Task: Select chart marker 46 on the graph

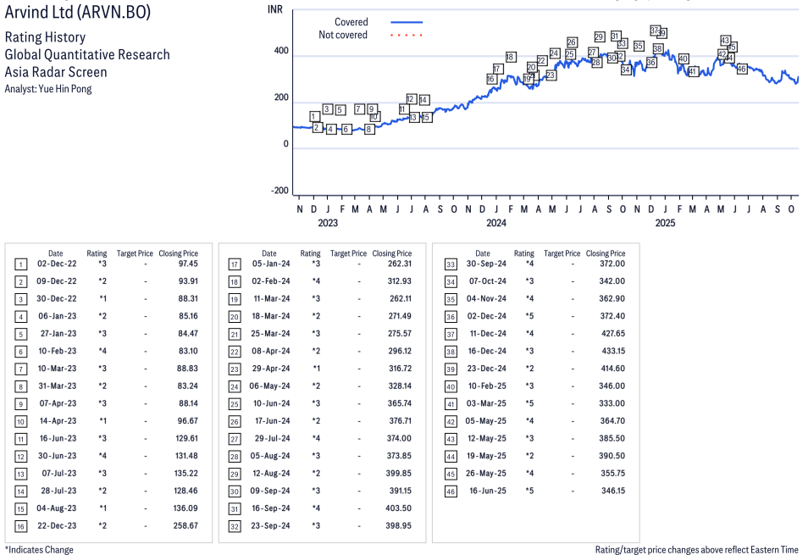Action: click(741, 69)
